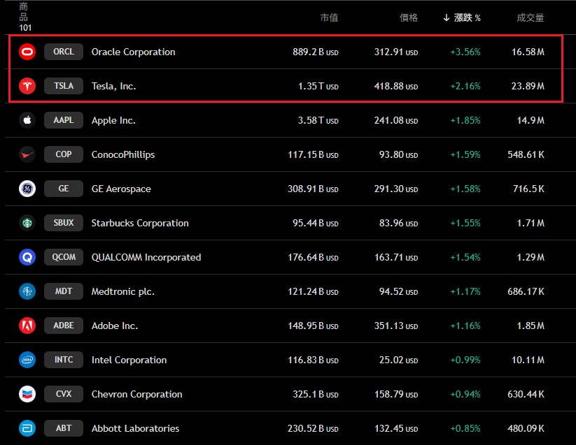Image resolution: width=576 pixels, height=445 pixels.
Task: Click the Starbucks logo icon
Action: (x=27, y=223)
